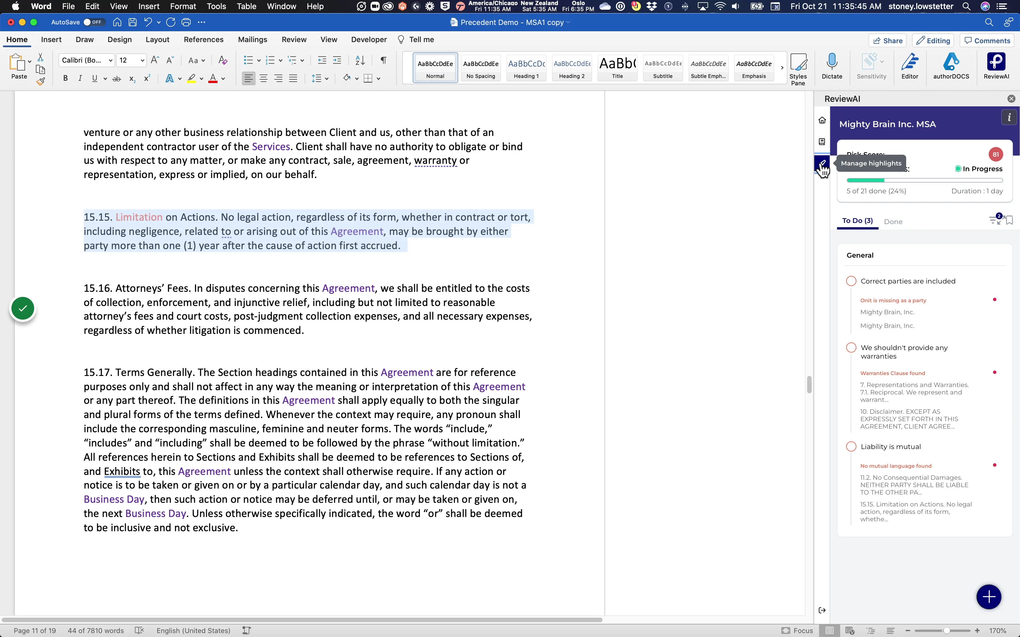Expand the styles gallery arrow

pyautogui.click(x=782, y=67)
